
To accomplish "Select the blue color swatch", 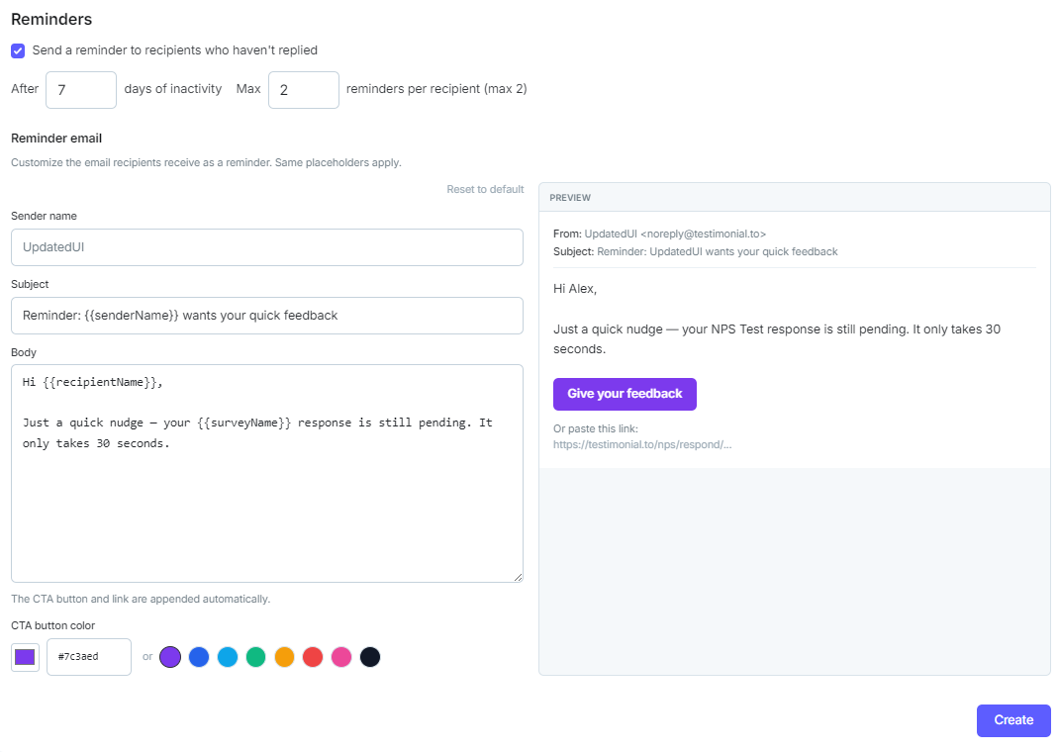I will pos(199,657).
